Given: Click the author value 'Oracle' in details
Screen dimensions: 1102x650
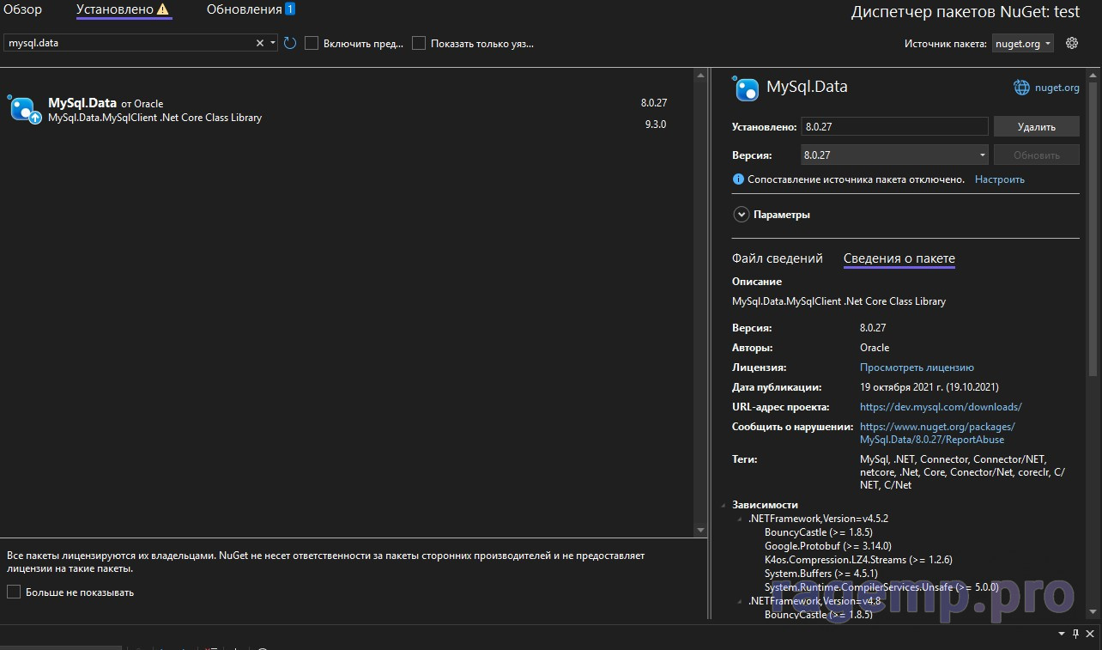Looking at the screenshot, I should [x=875, y=348].
